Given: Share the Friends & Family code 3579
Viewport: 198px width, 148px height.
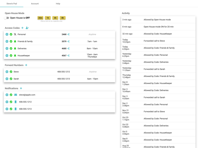Looking at the screenshot, I should coord(69,41).
